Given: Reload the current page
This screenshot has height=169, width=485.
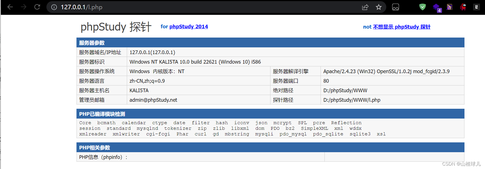Looking at the screenshot, I should coord(37,7).
